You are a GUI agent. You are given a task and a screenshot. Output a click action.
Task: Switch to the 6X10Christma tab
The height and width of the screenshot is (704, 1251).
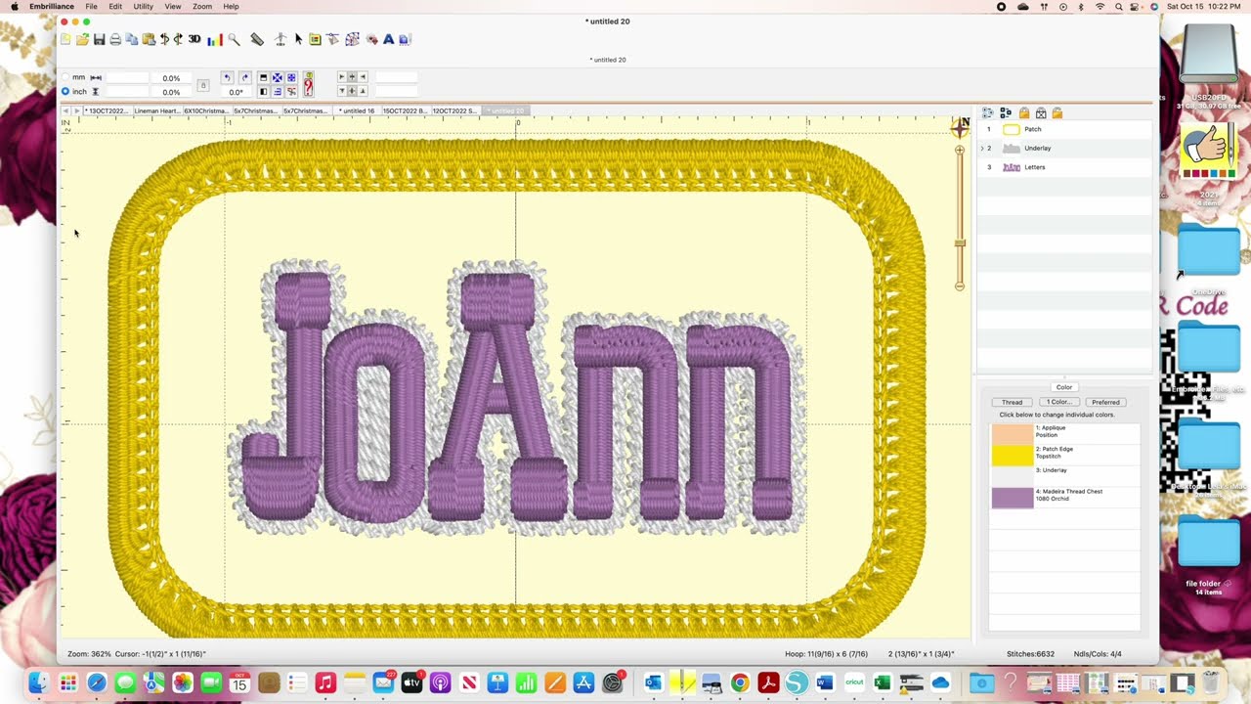(x=207, y=111)
